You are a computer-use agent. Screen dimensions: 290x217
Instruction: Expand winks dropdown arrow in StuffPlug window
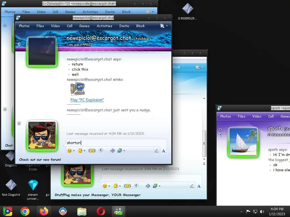(x=120, y=186)
